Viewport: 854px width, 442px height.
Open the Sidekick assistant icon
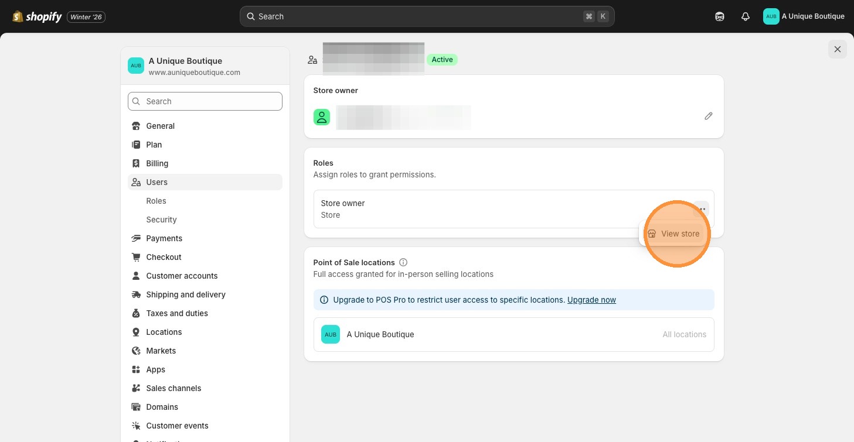(720, 16)
